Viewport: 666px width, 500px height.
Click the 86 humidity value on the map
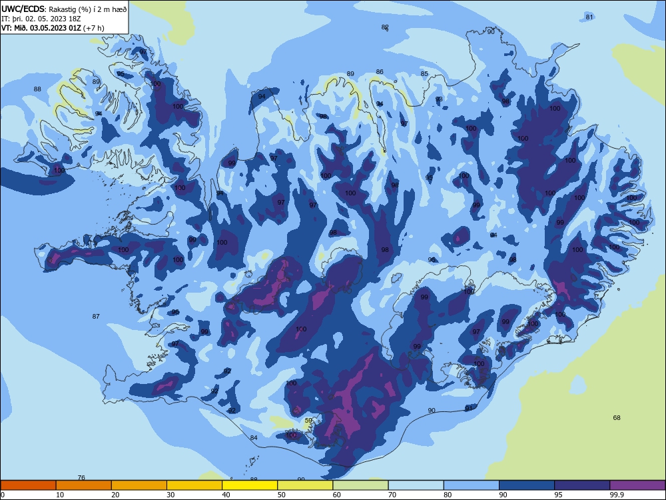pos(380,71)
